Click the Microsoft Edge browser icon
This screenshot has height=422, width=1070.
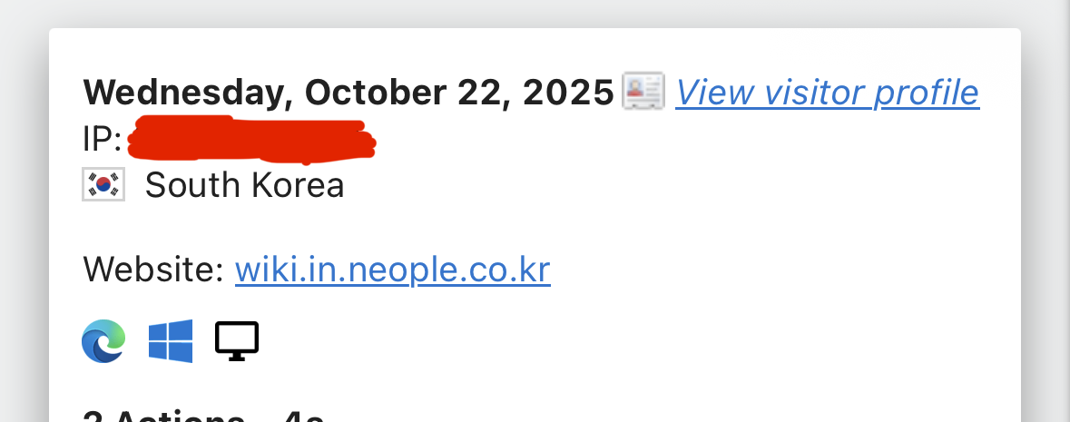click(x=103, y=341)
